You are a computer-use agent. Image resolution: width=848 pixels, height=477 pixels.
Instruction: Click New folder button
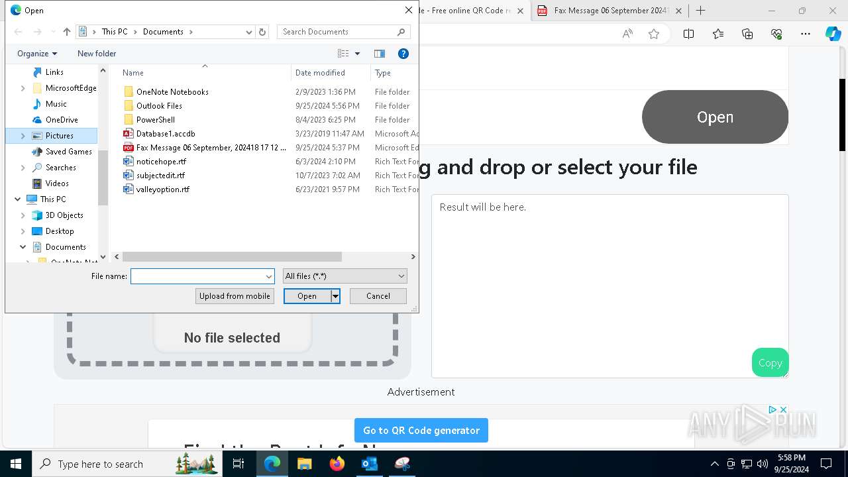pyautogui.click(x=97, y=54)
